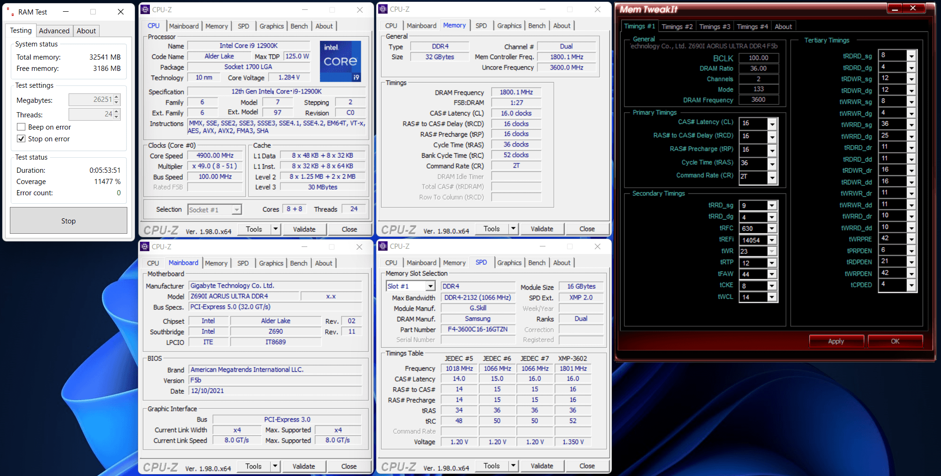Open Timings #4 tab in MemTweakIt

[752, 27]
